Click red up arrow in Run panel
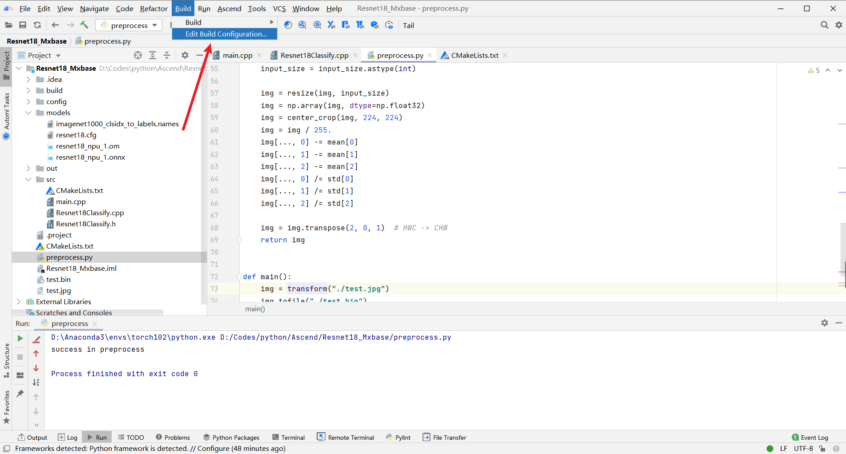This screenshot has width=846, height=454. (36, 354)
